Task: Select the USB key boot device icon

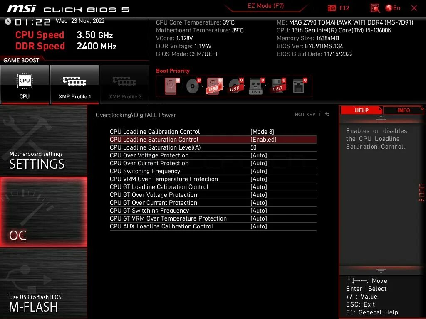Action: pos(256,86)
